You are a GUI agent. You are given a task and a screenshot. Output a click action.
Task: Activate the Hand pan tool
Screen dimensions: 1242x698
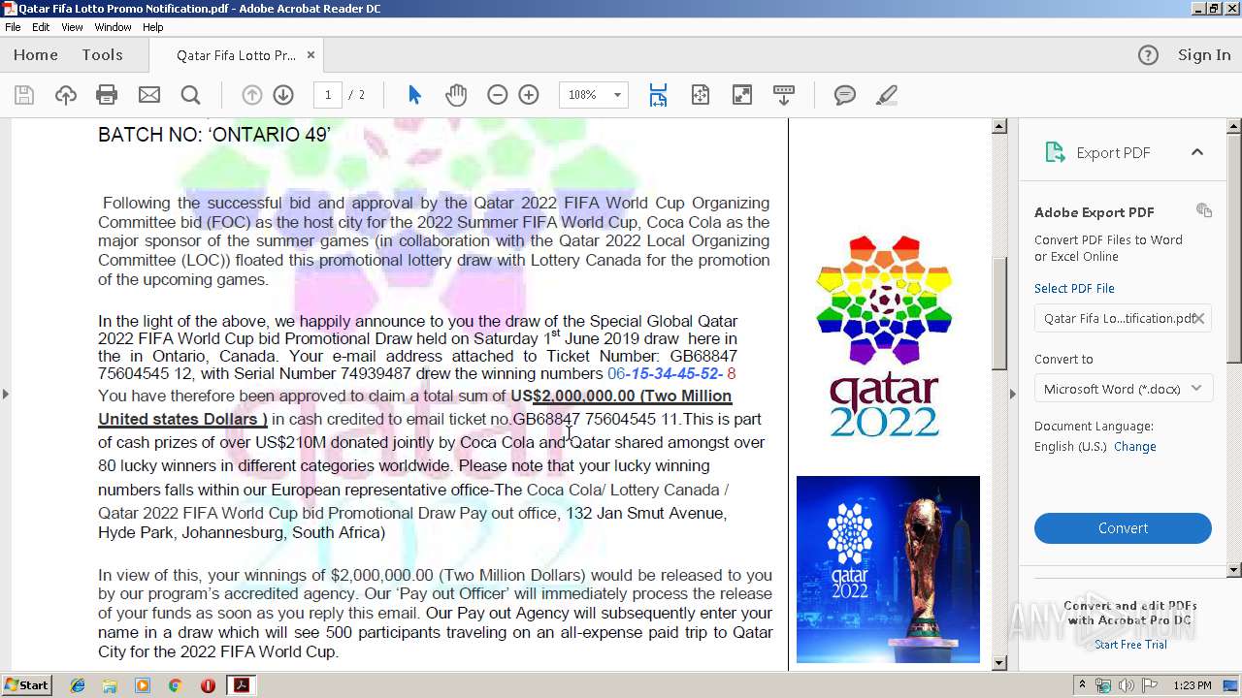coord(456,95)
